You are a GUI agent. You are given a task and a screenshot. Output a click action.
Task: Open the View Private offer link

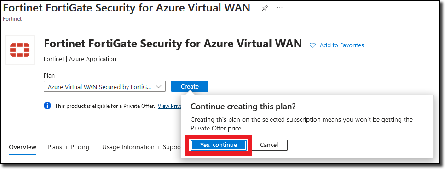pyautogui.click(x=169, y=106)
